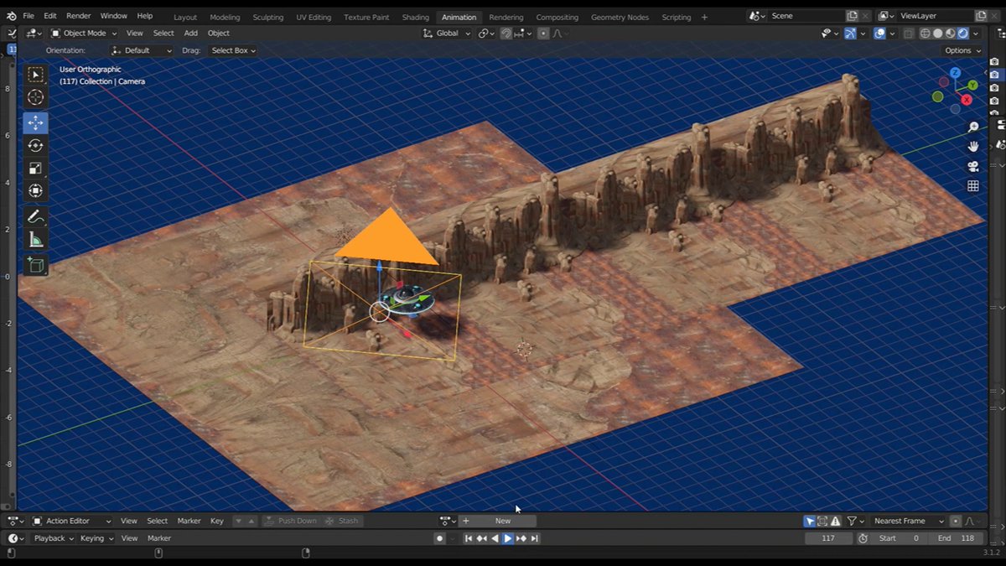Switch to the Shading workspace tab
The height and width of the screenshot is (566, 1006).
coord(415,17)
